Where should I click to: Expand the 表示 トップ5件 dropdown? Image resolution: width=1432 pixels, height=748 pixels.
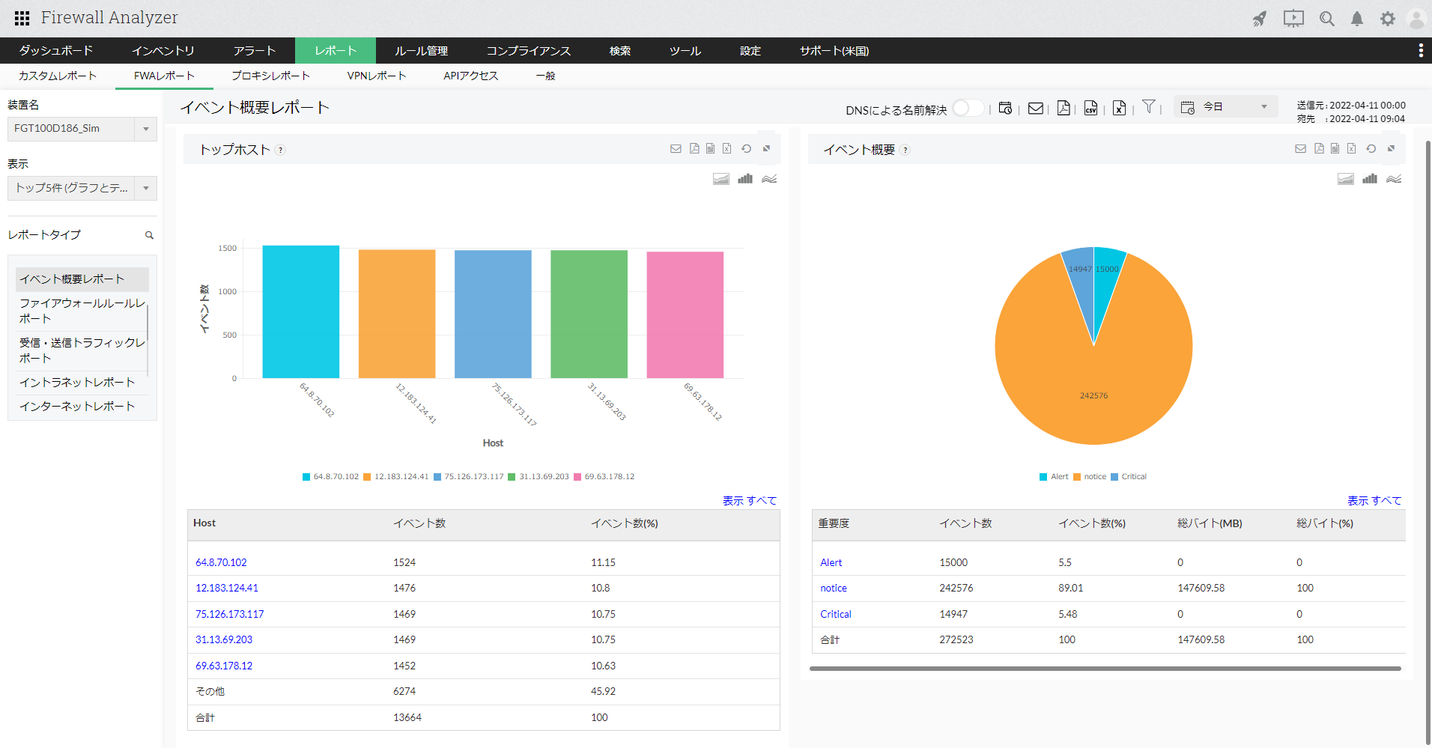[x=82, y=188]
